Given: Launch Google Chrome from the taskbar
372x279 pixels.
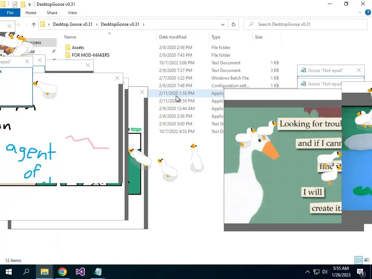Looking at the screenshot, I should pos(62,272).
